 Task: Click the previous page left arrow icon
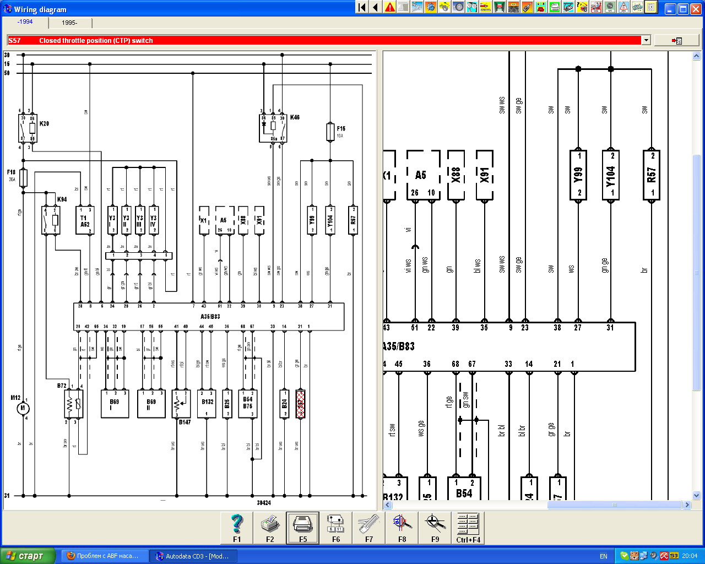[x=376, y=7]
